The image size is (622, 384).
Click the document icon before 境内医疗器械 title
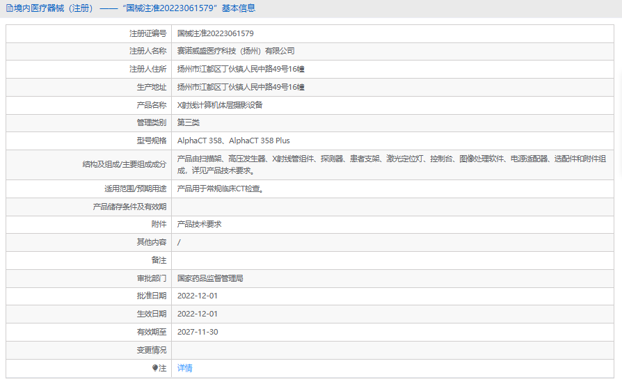point(9,8)
